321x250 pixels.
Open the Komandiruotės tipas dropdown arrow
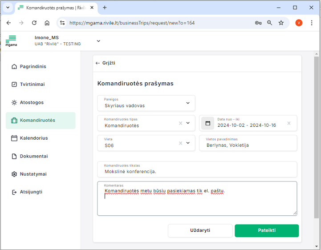click(x=187, y=123)
